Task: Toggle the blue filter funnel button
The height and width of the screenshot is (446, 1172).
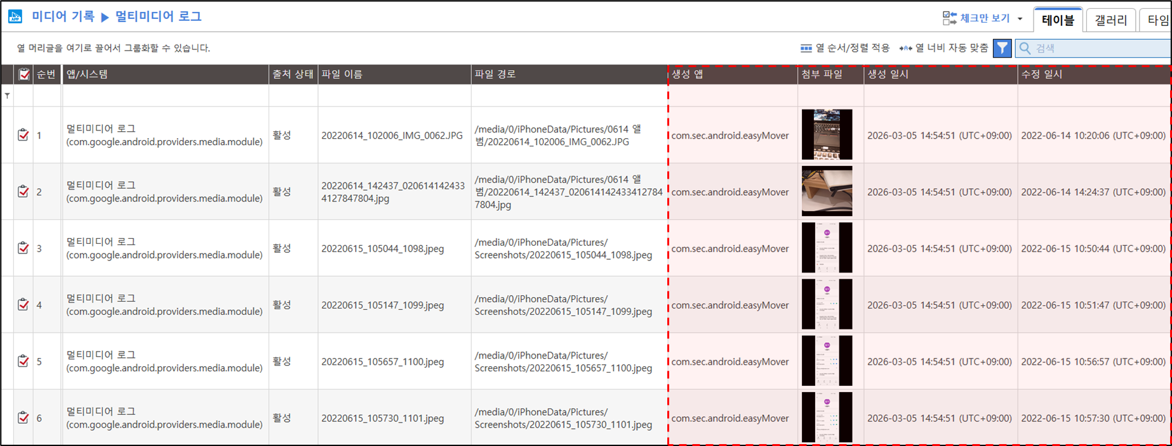Action: click(1002, 48)
